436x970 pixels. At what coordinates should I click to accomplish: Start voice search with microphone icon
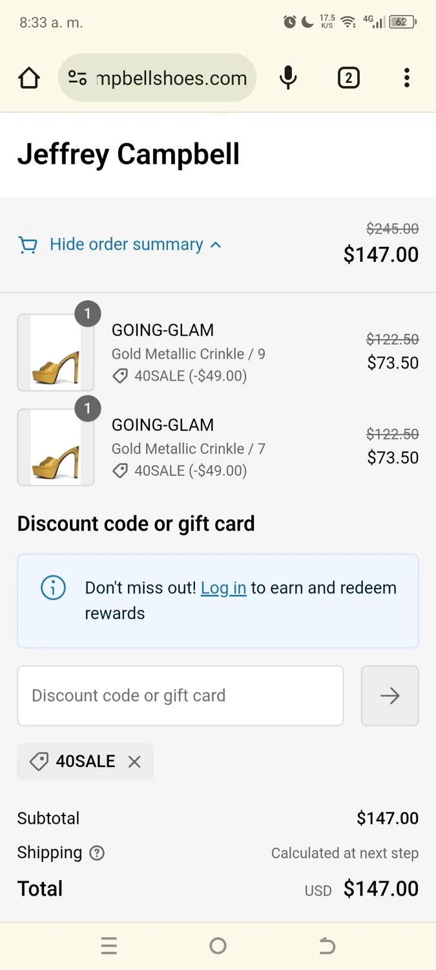(x=288, y=78)
